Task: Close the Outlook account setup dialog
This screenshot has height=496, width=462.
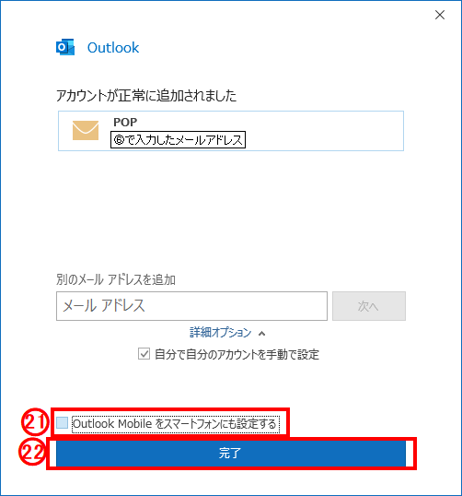Action: [x=440, y=15]
